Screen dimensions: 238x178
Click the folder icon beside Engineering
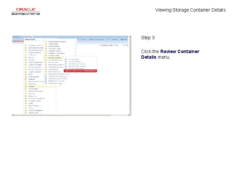tap(26, 96)
